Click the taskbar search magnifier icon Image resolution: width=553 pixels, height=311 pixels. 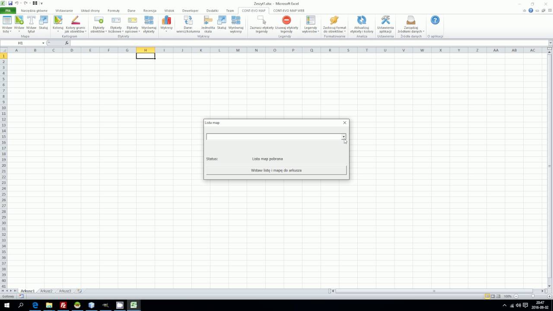[21, 305]
